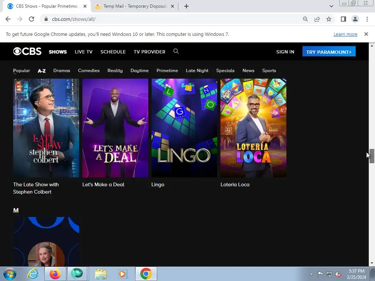This screenshot has height=281, width=375.
Task: Click the SIGN IN link
Action: coord(285,52)
